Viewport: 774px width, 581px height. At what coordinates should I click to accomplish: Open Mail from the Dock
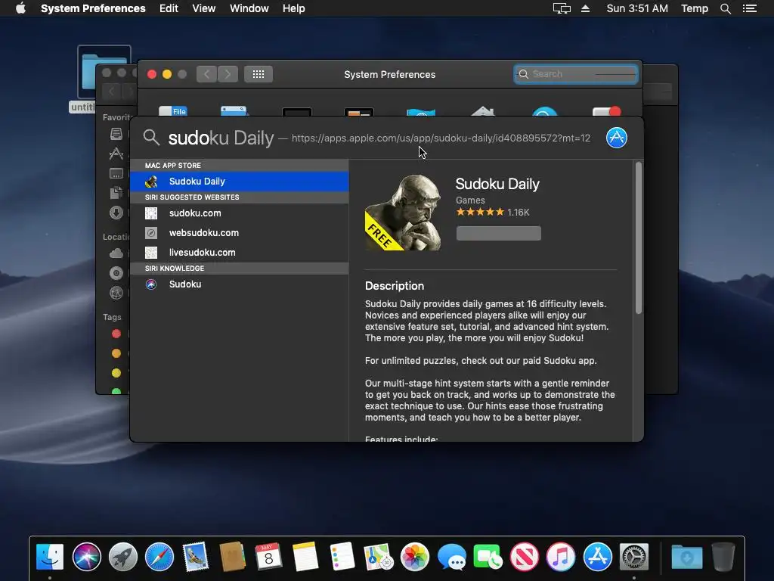pos(196,556)
